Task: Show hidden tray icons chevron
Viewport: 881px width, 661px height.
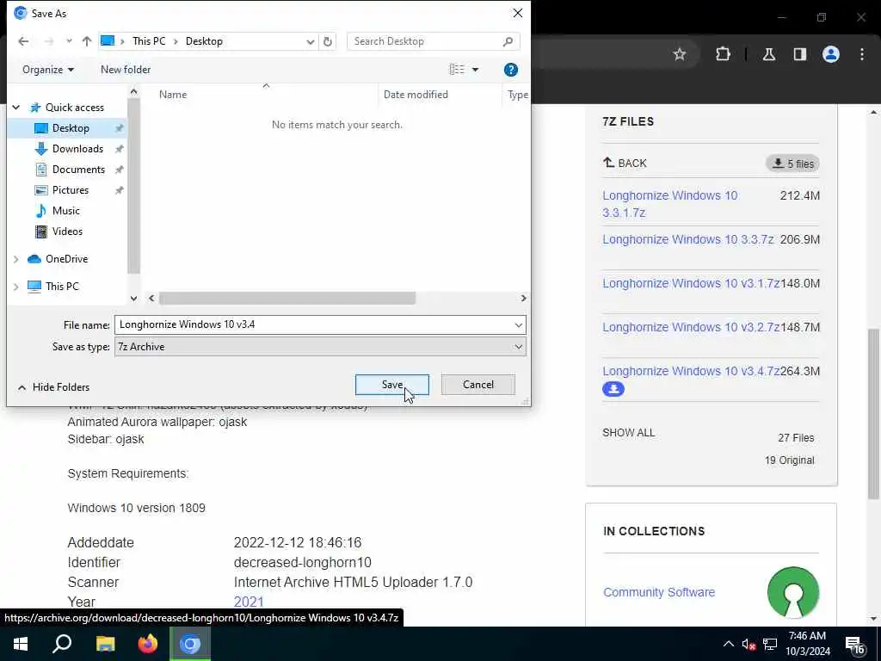Action: [x=728, y=644]
